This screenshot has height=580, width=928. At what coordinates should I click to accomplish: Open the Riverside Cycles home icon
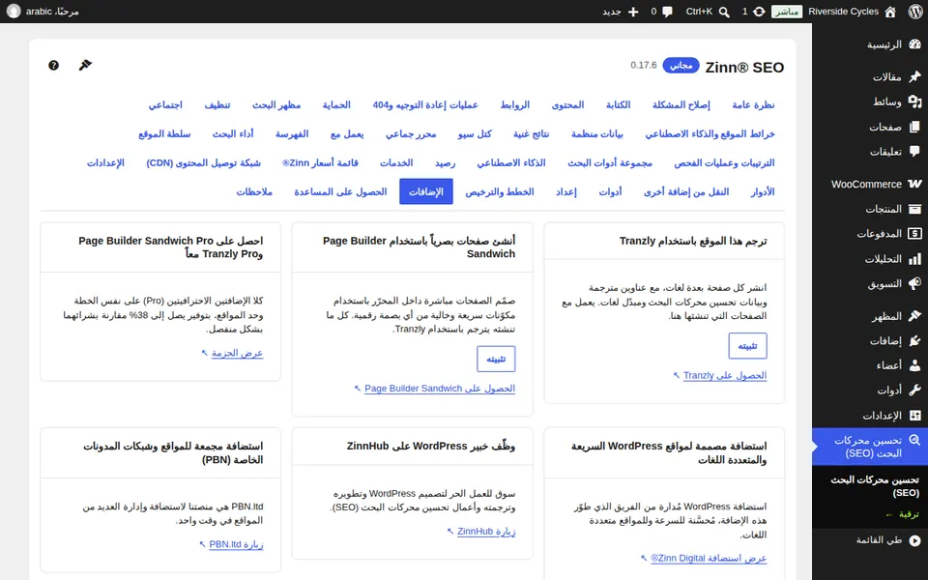tap(890, 12)
